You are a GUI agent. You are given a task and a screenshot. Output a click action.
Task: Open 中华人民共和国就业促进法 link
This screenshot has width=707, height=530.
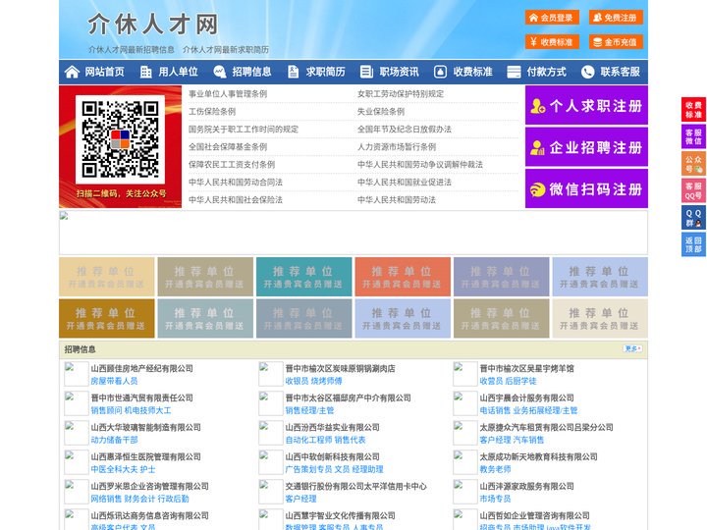405,183
